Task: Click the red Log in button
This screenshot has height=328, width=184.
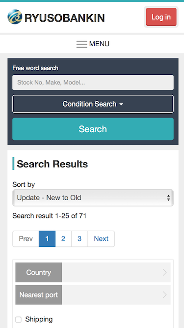Action: coord(161,17)
